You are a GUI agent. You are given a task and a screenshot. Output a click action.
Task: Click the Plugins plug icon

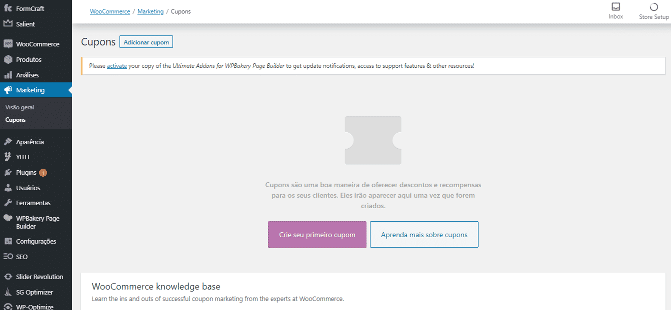click(8, 172)
